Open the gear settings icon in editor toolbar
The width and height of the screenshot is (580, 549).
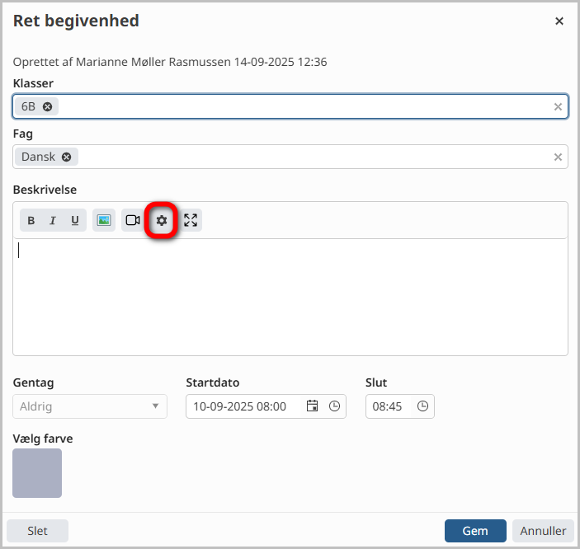click(161, 220)
